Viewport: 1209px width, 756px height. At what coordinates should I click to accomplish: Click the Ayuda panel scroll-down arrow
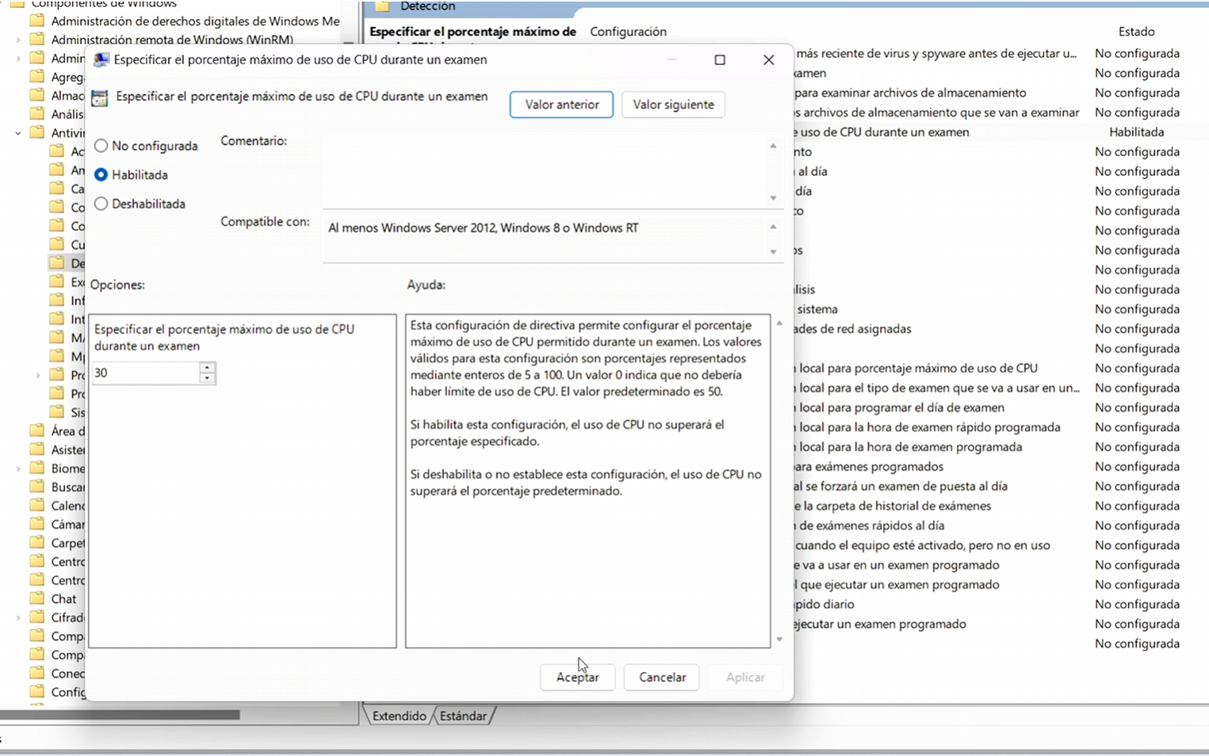[779, 639]
